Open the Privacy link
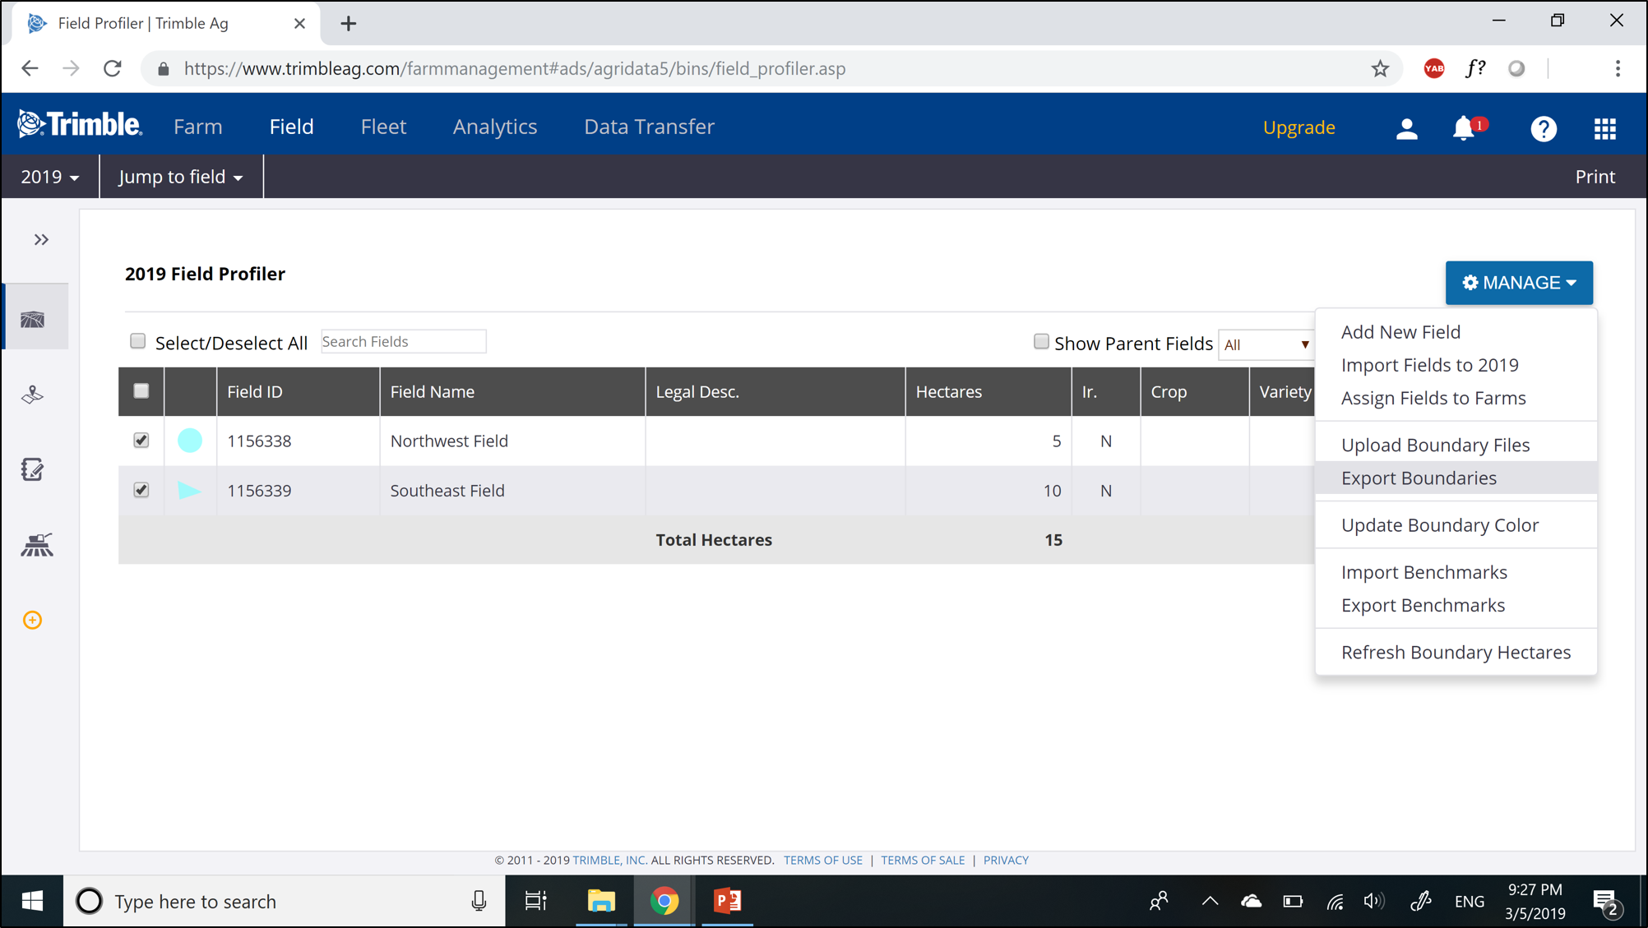The image size is (1648, 928). (1006, 861)
